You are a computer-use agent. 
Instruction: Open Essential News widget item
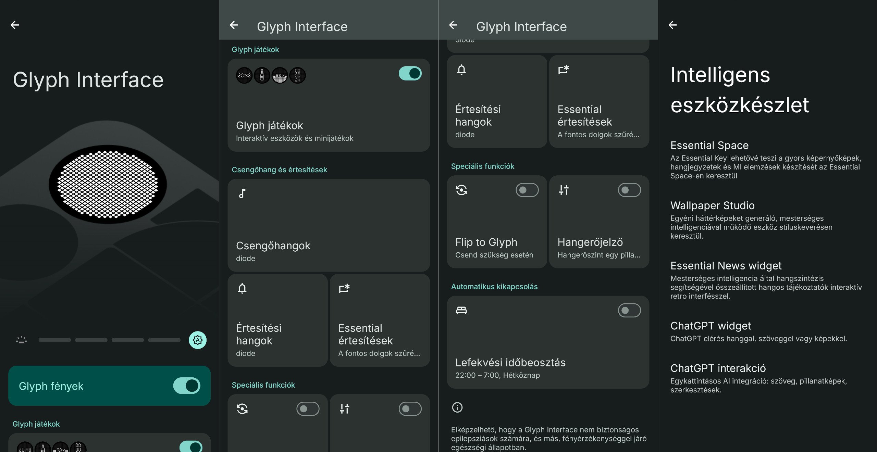(767, 280)
